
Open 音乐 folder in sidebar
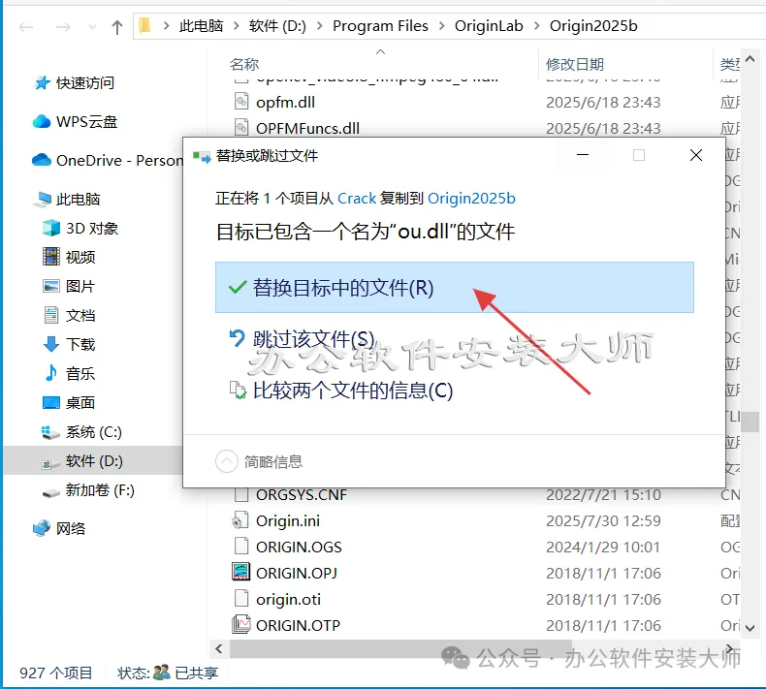point(80,373)
